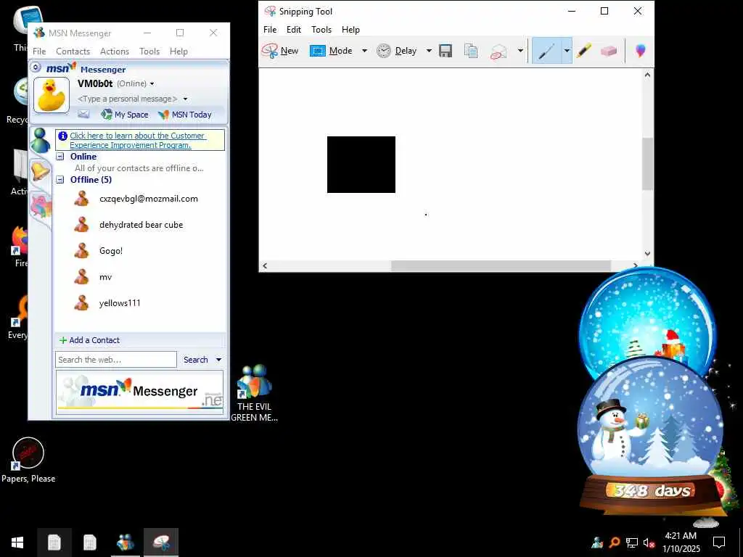Open the Snipping Tool File menu
The width and height of the screenshot is (743, 557).
[x=270, y=29]
